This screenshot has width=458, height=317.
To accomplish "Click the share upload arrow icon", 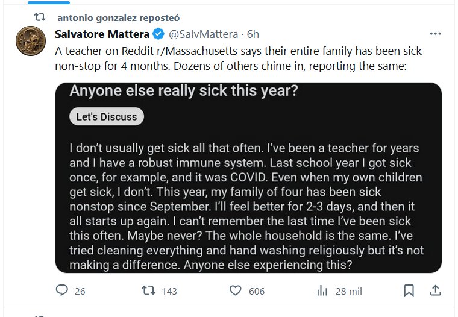I will [x=435, y=290].
